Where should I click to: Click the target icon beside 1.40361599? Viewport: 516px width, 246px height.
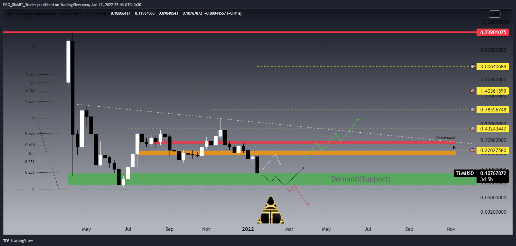(472, 91)
